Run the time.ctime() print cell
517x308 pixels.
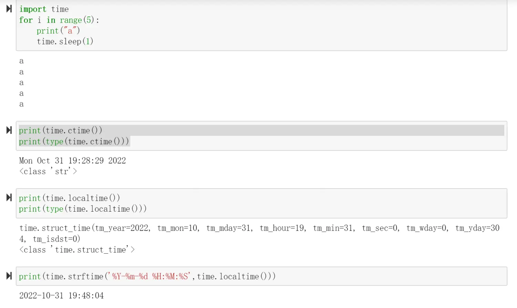[x=9, y=130]
